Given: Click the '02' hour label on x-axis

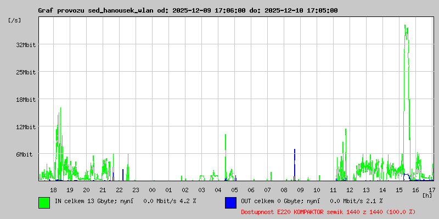Looking at the screenshot, I should (185, 190).
